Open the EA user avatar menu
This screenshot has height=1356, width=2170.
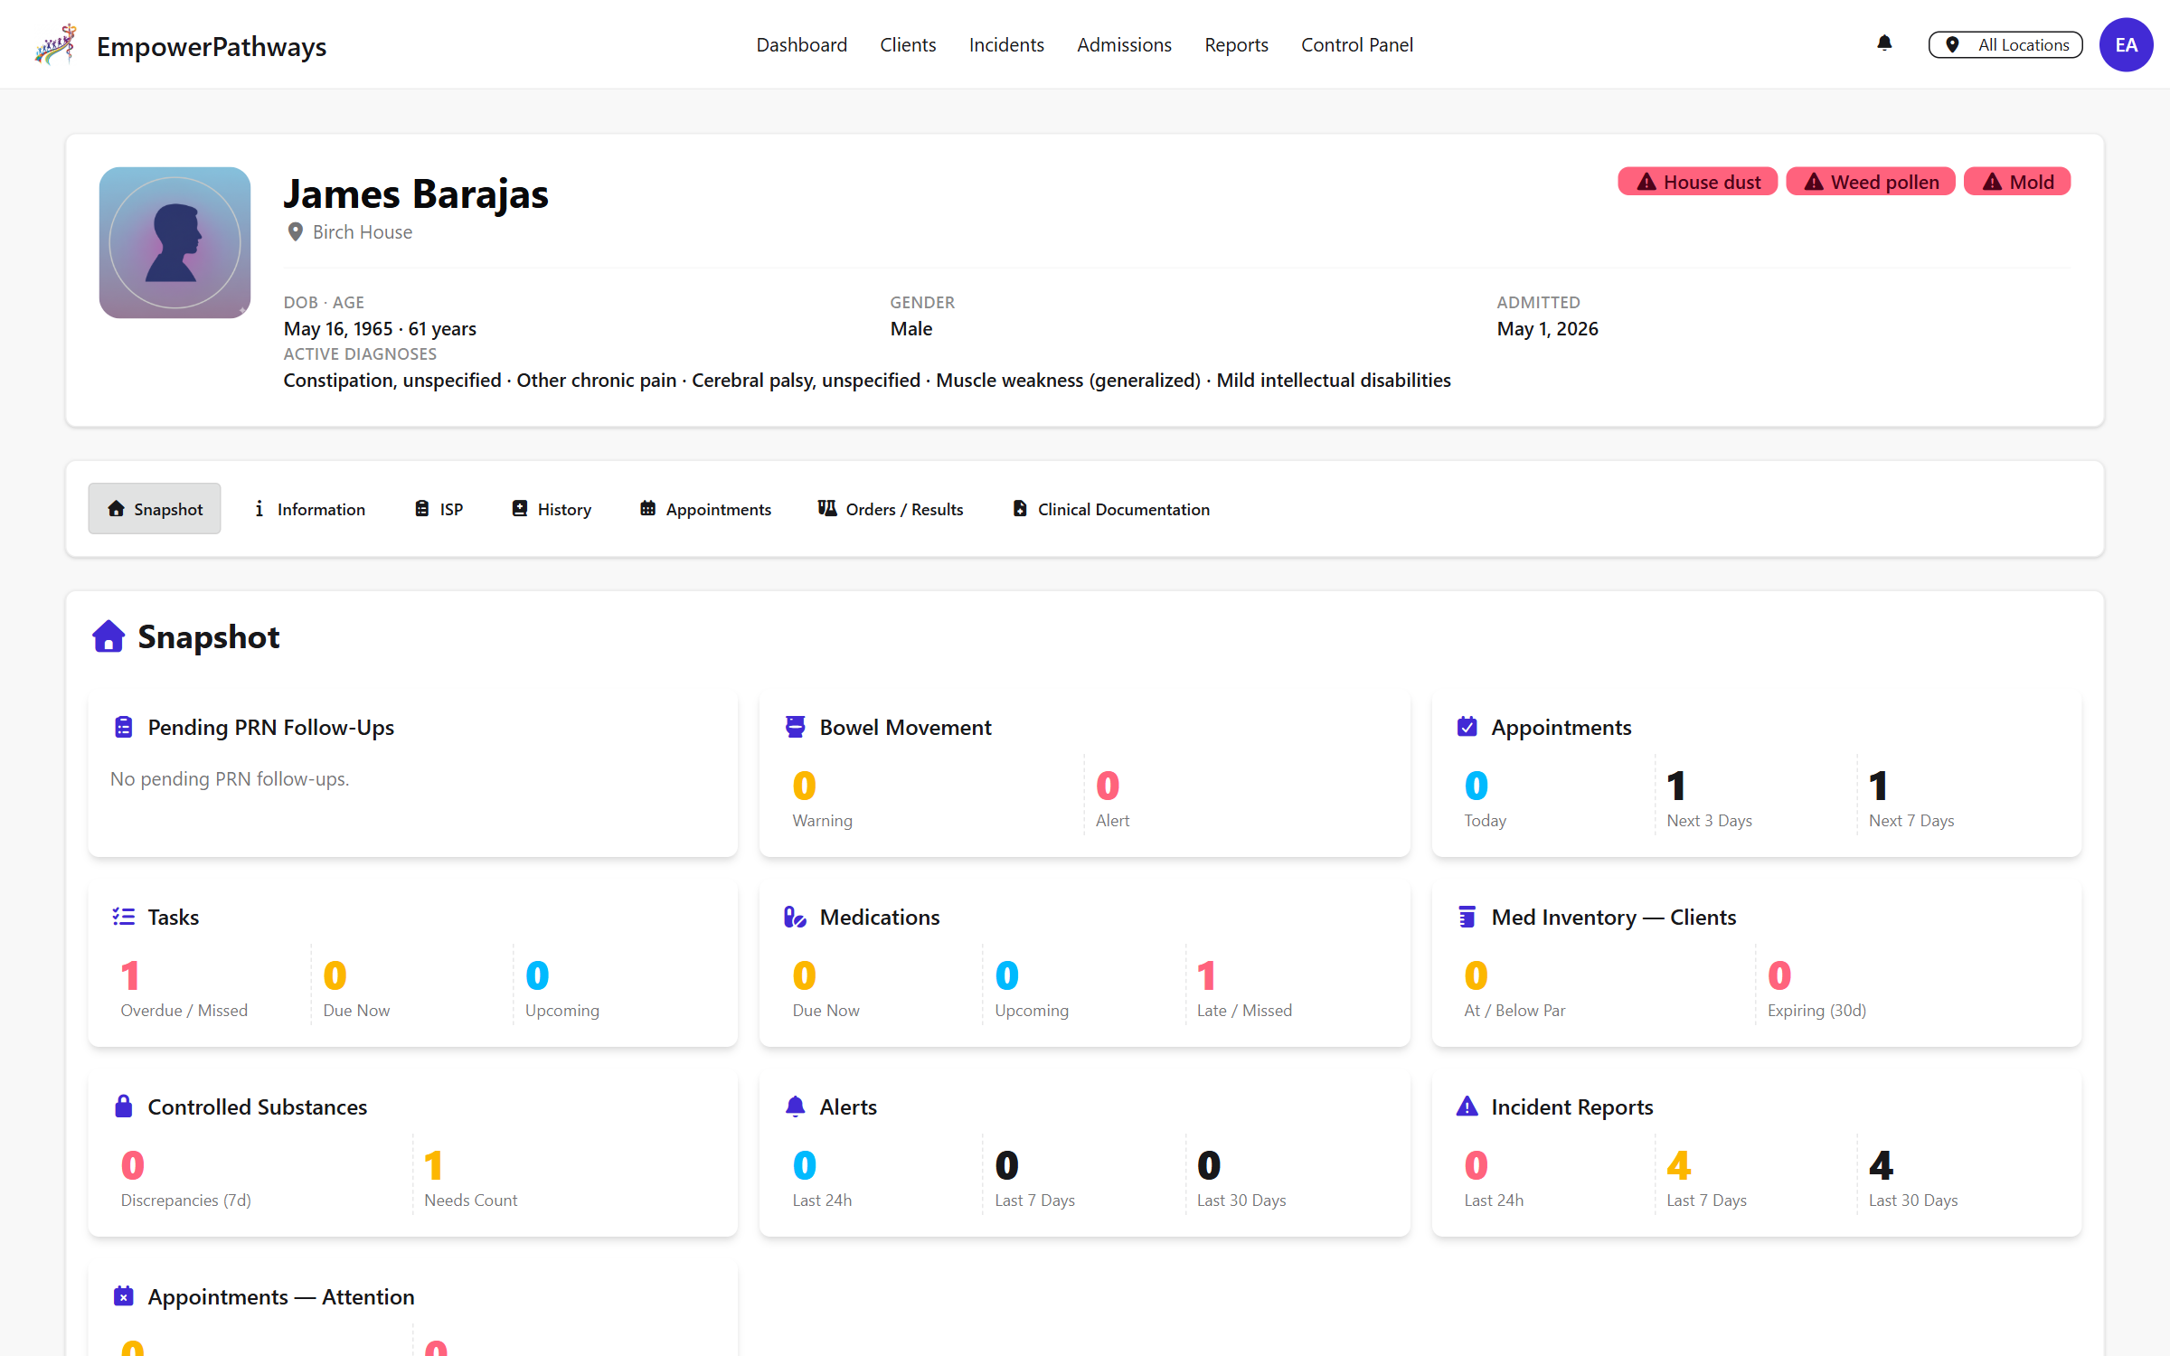pos(2126,44)
